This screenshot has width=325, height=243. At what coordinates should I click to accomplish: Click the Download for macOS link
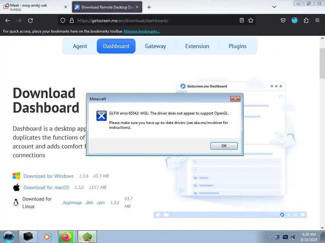click(46, 187)
